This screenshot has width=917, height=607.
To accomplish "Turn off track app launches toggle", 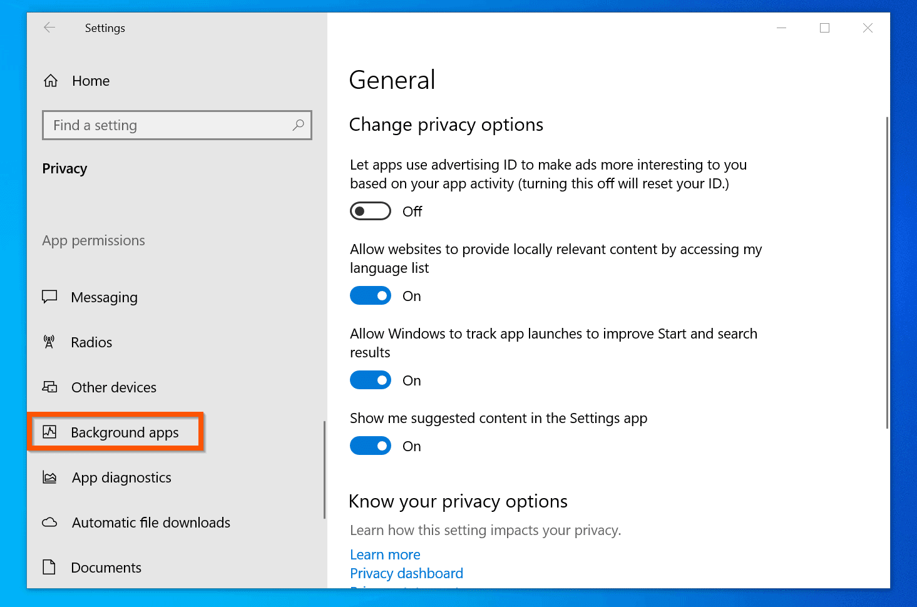I will point(371,380).
